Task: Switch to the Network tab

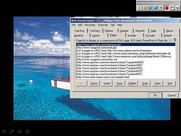Action: 141,31
